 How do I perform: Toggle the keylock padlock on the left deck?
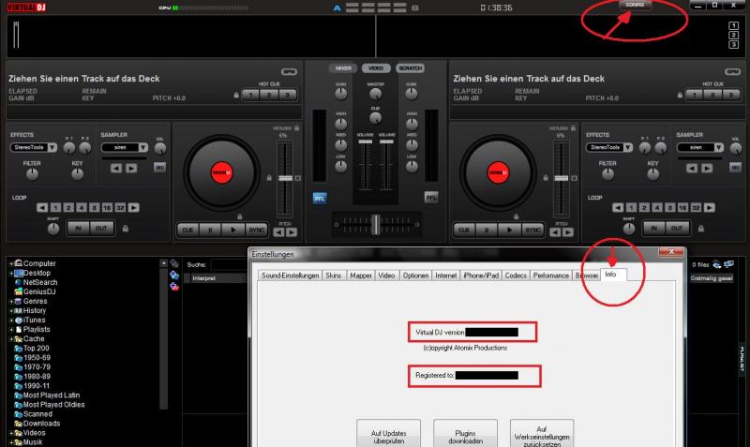[x=297, y=128]
